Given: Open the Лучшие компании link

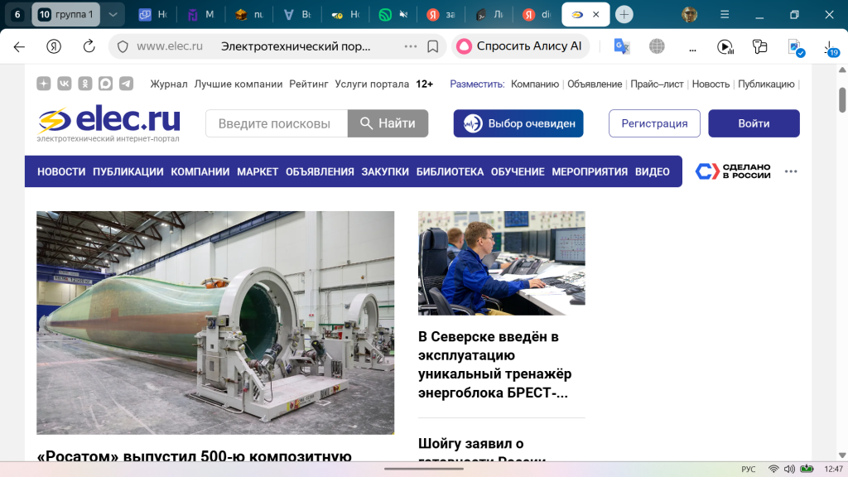Looking at the screenshot, I should coord(238,84).
